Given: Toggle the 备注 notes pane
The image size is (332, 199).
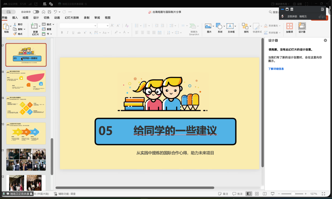Looking at the screenshot, I should 223,194.
